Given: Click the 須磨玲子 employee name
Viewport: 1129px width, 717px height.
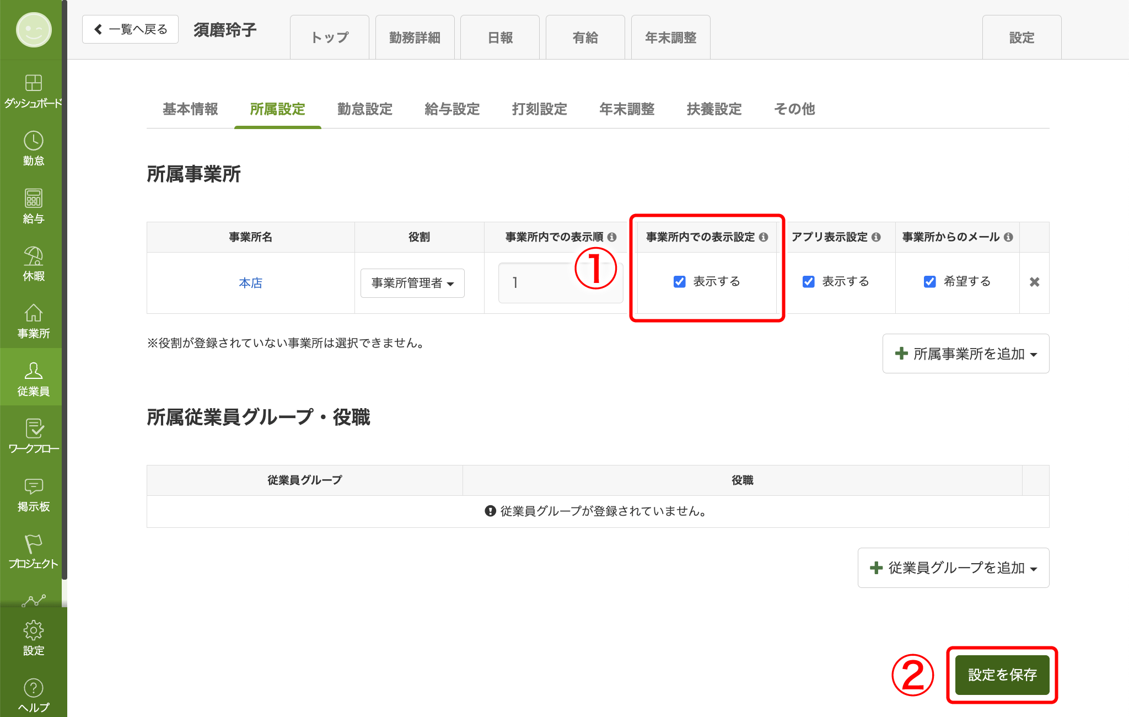Looking at the screenshot, I should point(225,30).
